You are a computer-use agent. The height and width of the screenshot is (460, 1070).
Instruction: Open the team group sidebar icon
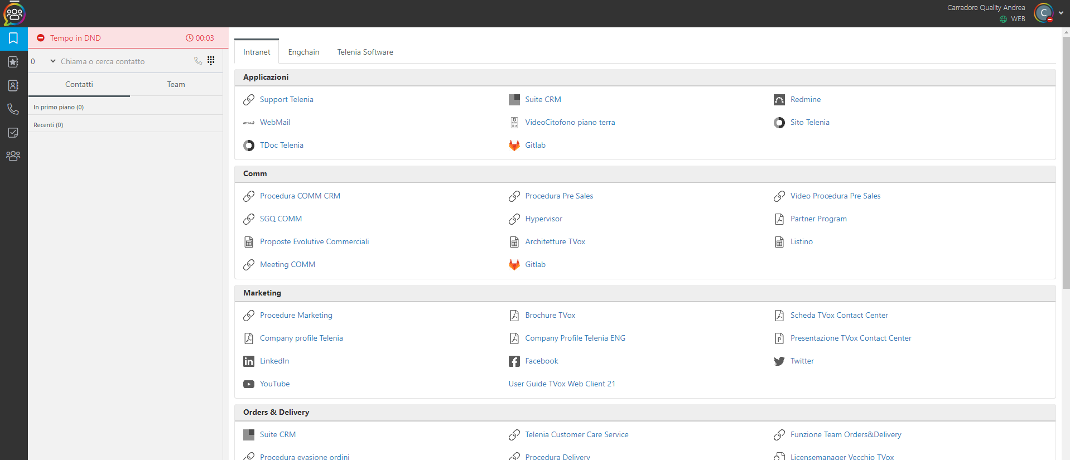(13, 156)
